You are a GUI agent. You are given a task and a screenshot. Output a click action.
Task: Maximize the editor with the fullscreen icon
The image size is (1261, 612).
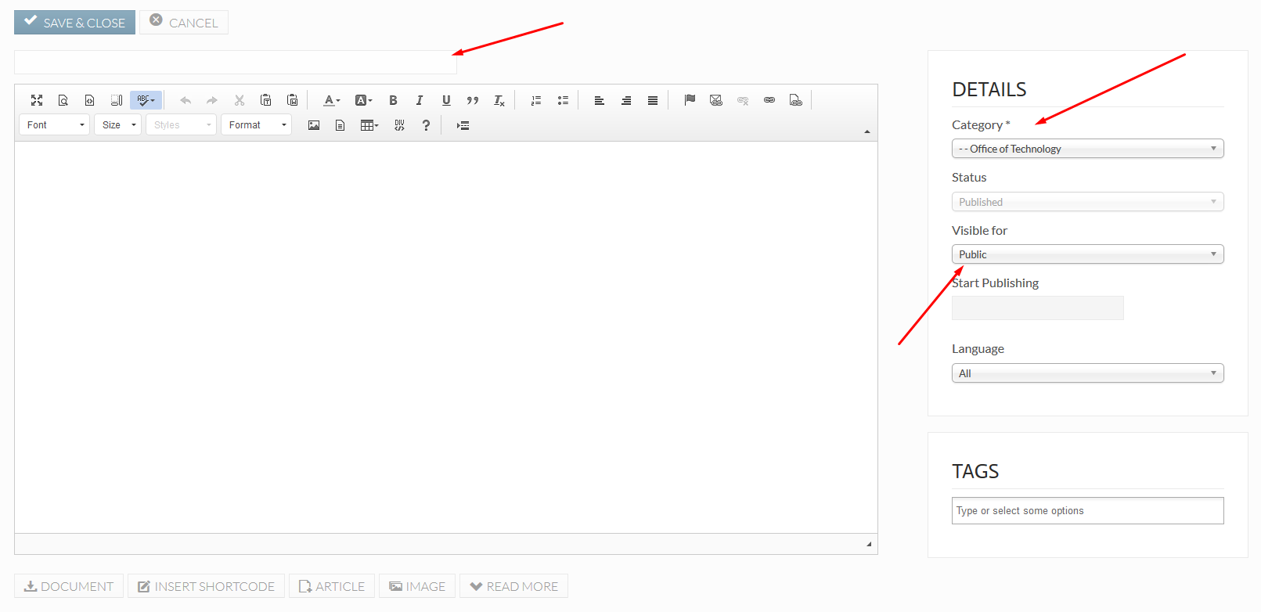coord(37,100)
